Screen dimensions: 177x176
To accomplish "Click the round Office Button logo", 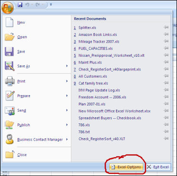I will point(8,8).
